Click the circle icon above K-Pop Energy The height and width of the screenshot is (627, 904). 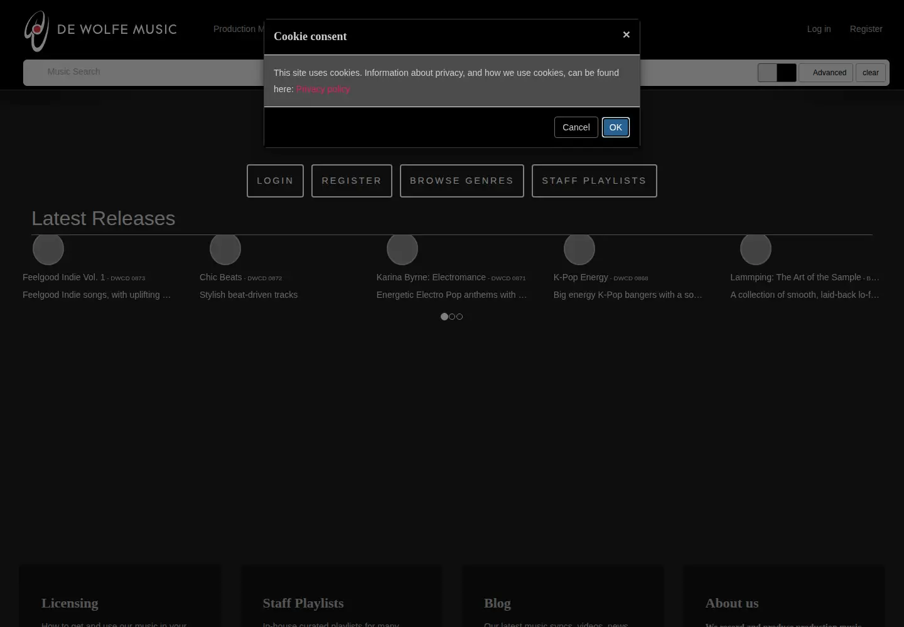tap(579, 249)
